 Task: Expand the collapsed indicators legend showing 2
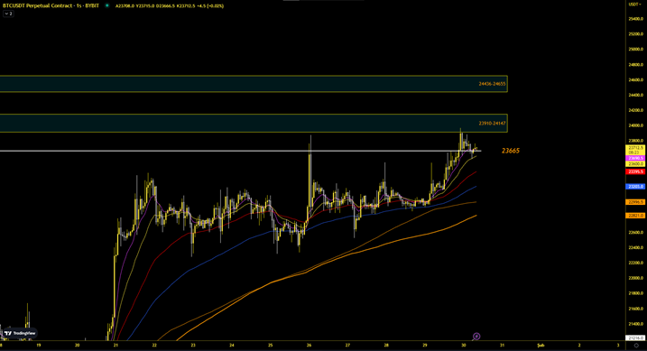click(x=8, y=14)
